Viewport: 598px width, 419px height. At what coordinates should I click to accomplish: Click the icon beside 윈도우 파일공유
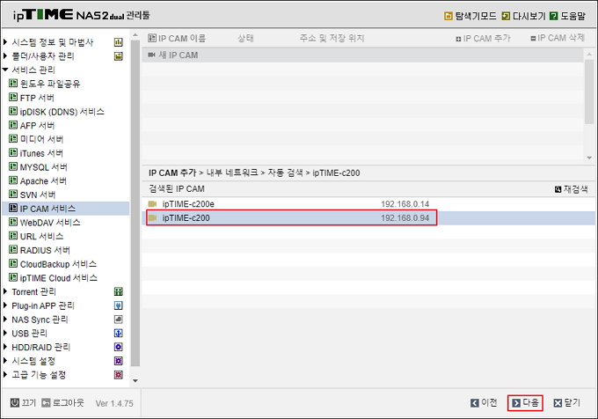[x=13, y=84]
